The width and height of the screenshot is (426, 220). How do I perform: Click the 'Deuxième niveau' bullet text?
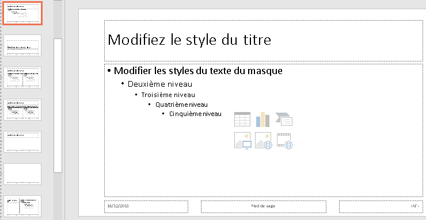click(160, 84)
